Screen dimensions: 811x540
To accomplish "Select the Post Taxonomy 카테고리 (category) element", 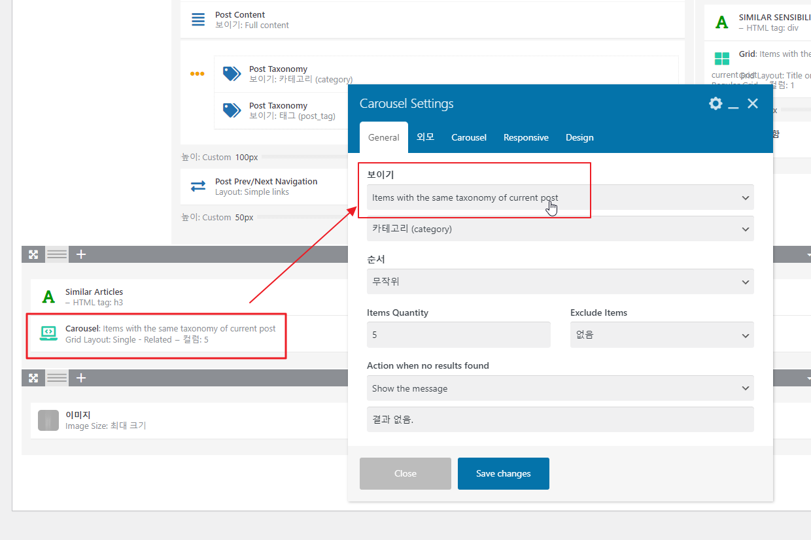I will tap(301, 74).
